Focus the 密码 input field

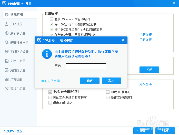tap(86, 66)
